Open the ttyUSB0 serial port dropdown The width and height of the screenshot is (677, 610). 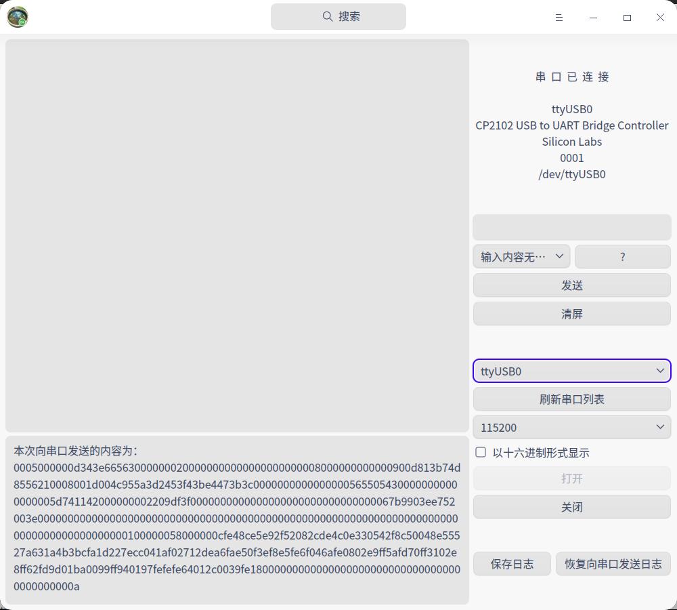click(x=571, y=371)
